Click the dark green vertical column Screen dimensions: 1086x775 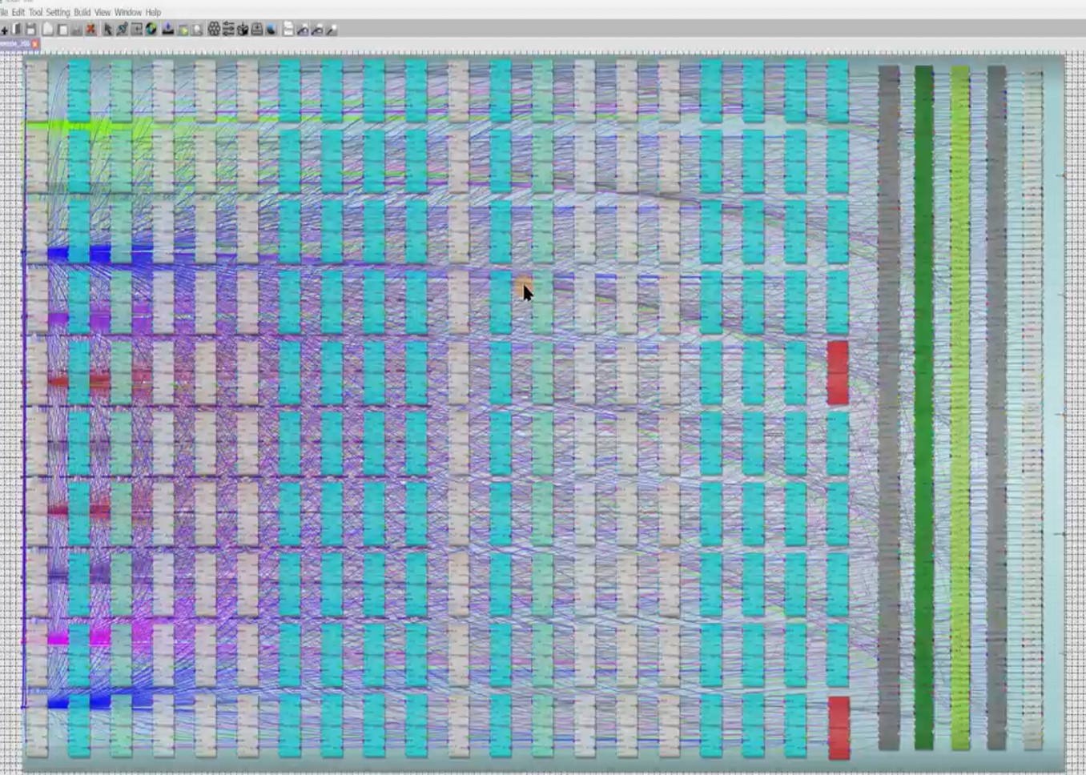click(923, 407)
